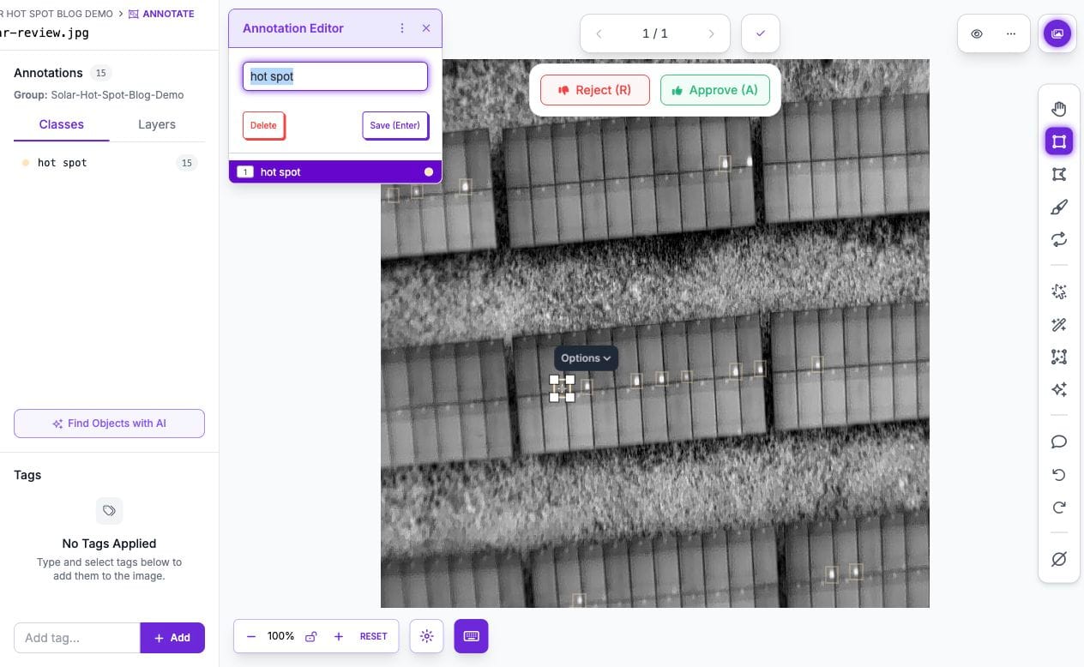Click the AI sparkle auto-label tool
1084x667 pixels.
[x=1058, y=390]
